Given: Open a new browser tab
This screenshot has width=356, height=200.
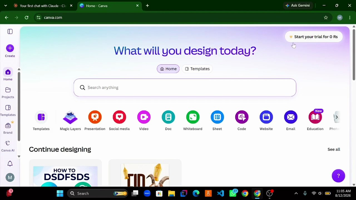Looking at the screenshot, I should pyautogui.click(x=147, y=6).
